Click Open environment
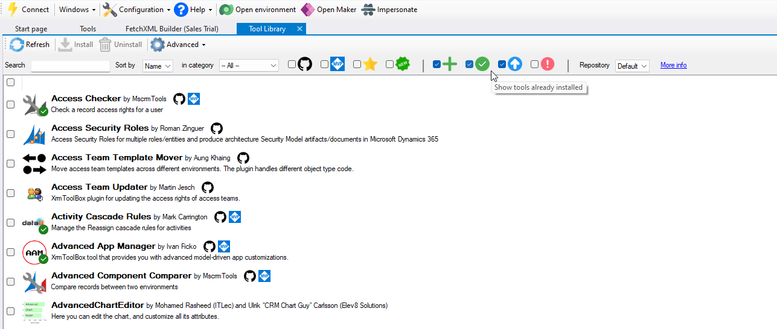The width and height of the screenshot is (777, 329). tap(258, 10)
